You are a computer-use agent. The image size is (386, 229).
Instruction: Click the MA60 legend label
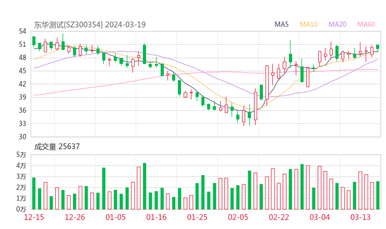point(366,24)
